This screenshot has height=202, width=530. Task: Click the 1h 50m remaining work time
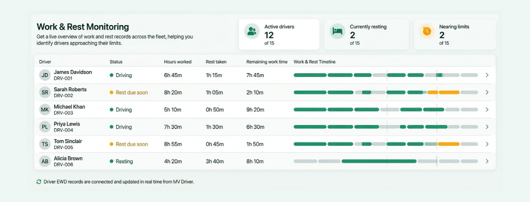[x=255, y=144]
